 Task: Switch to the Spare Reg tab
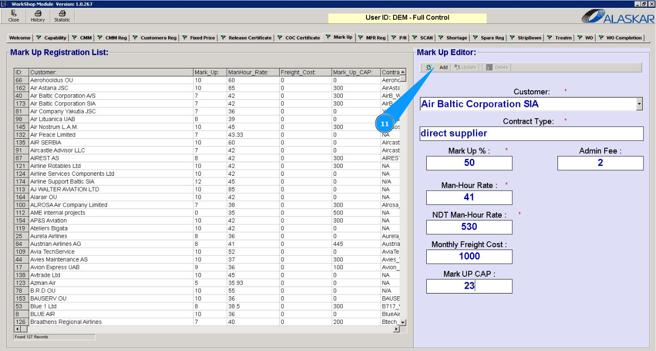[488, 38]
